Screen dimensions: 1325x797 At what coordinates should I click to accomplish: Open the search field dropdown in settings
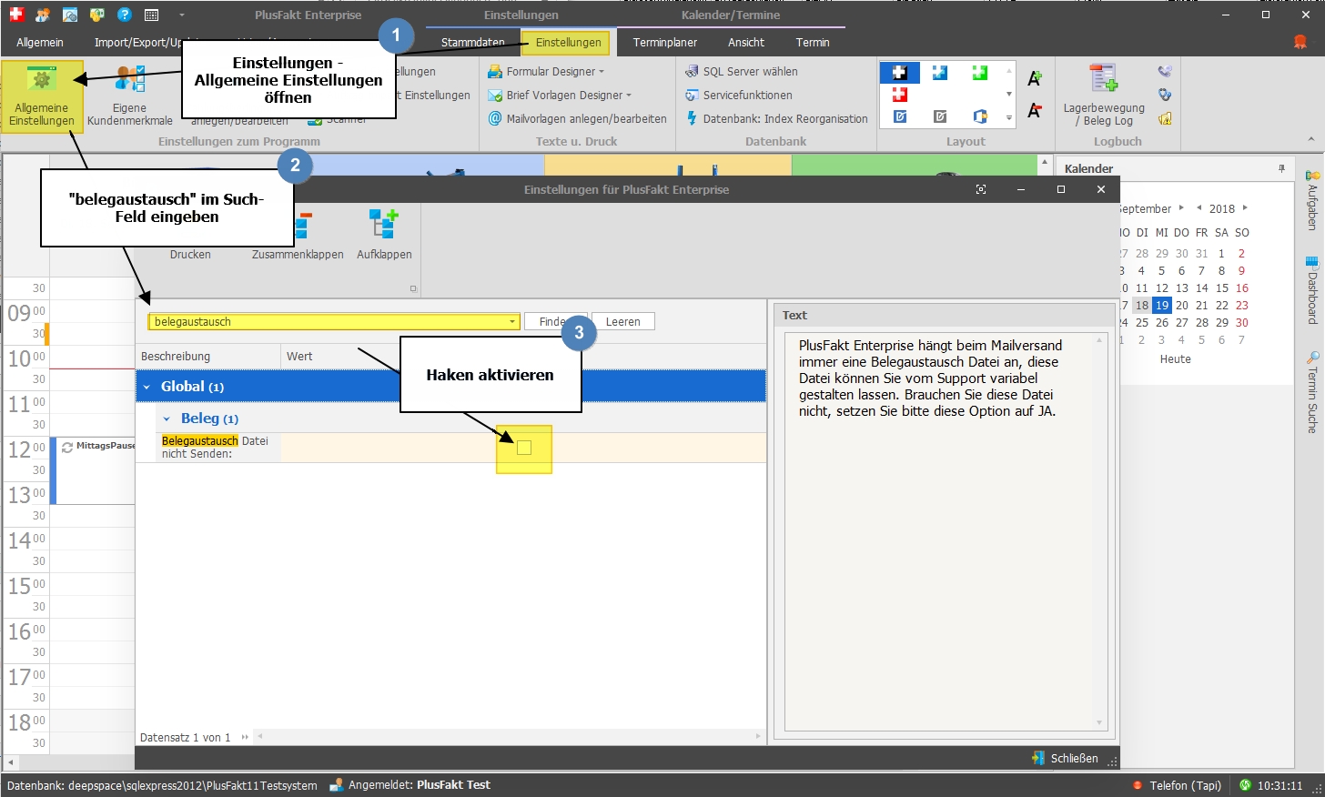point(513,322)
